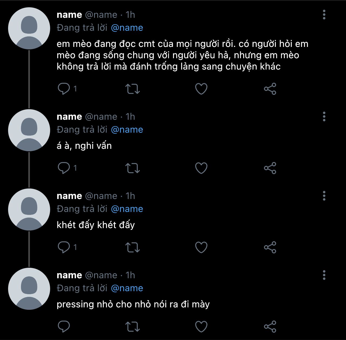
Task: Like the 'á à, nghi vấn' tweet
Action: (x=201, y=168)
